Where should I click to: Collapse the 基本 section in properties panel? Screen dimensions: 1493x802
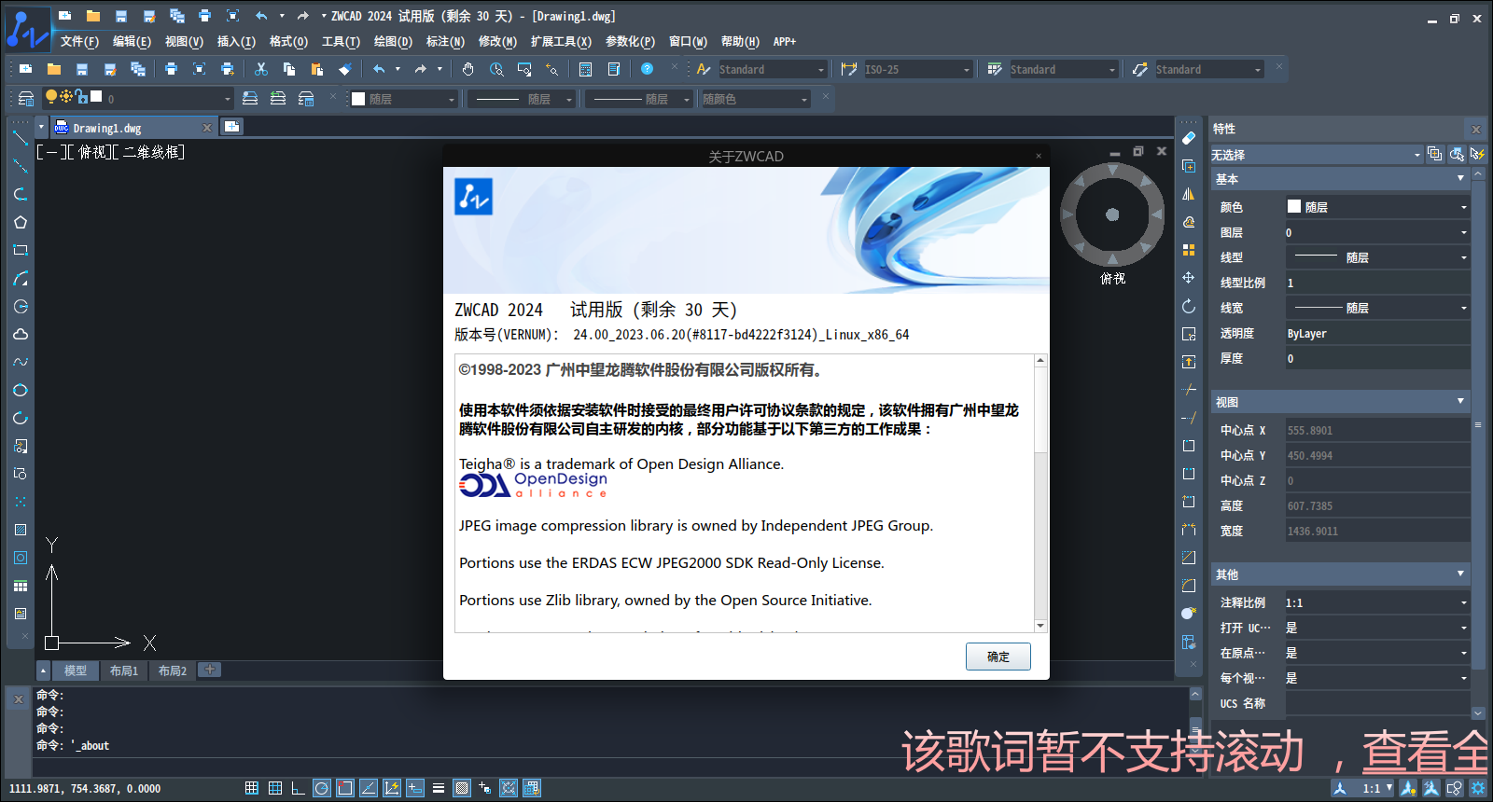pyautogui.click(x=1460, y=178)
